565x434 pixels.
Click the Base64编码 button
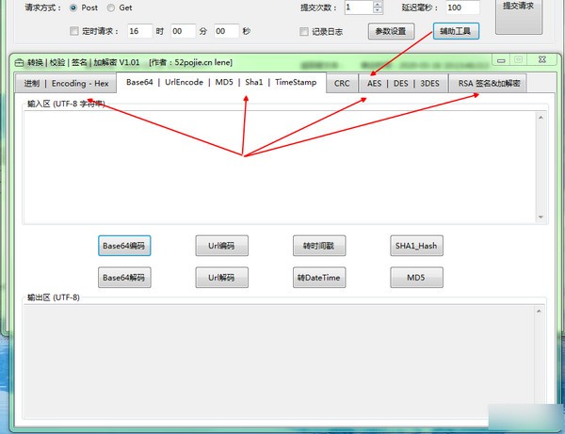coord(124,246)
